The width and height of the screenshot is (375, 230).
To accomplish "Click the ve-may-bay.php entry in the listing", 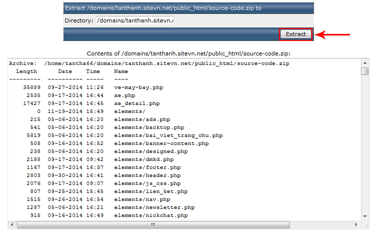I will pos(138,87).
